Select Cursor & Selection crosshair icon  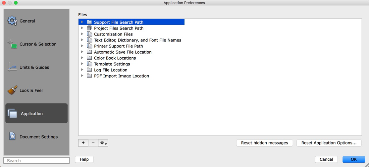[12, 44]
